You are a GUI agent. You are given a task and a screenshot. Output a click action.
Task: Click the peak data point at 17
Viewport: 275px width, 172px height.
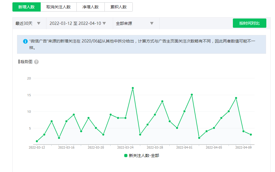tap(133, 88)
